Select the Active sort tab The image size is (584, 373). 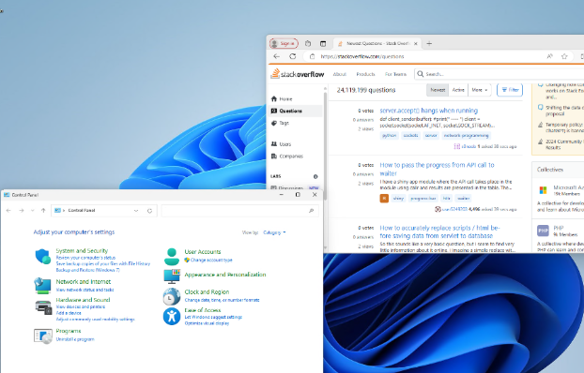[x=458, y=90]
